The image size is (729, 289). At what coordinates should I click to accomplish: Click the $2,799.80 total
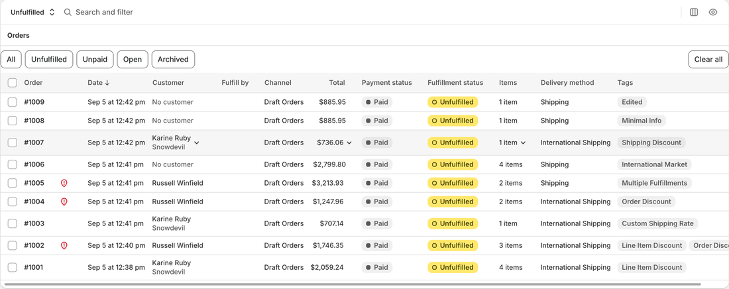pos(329,164)
